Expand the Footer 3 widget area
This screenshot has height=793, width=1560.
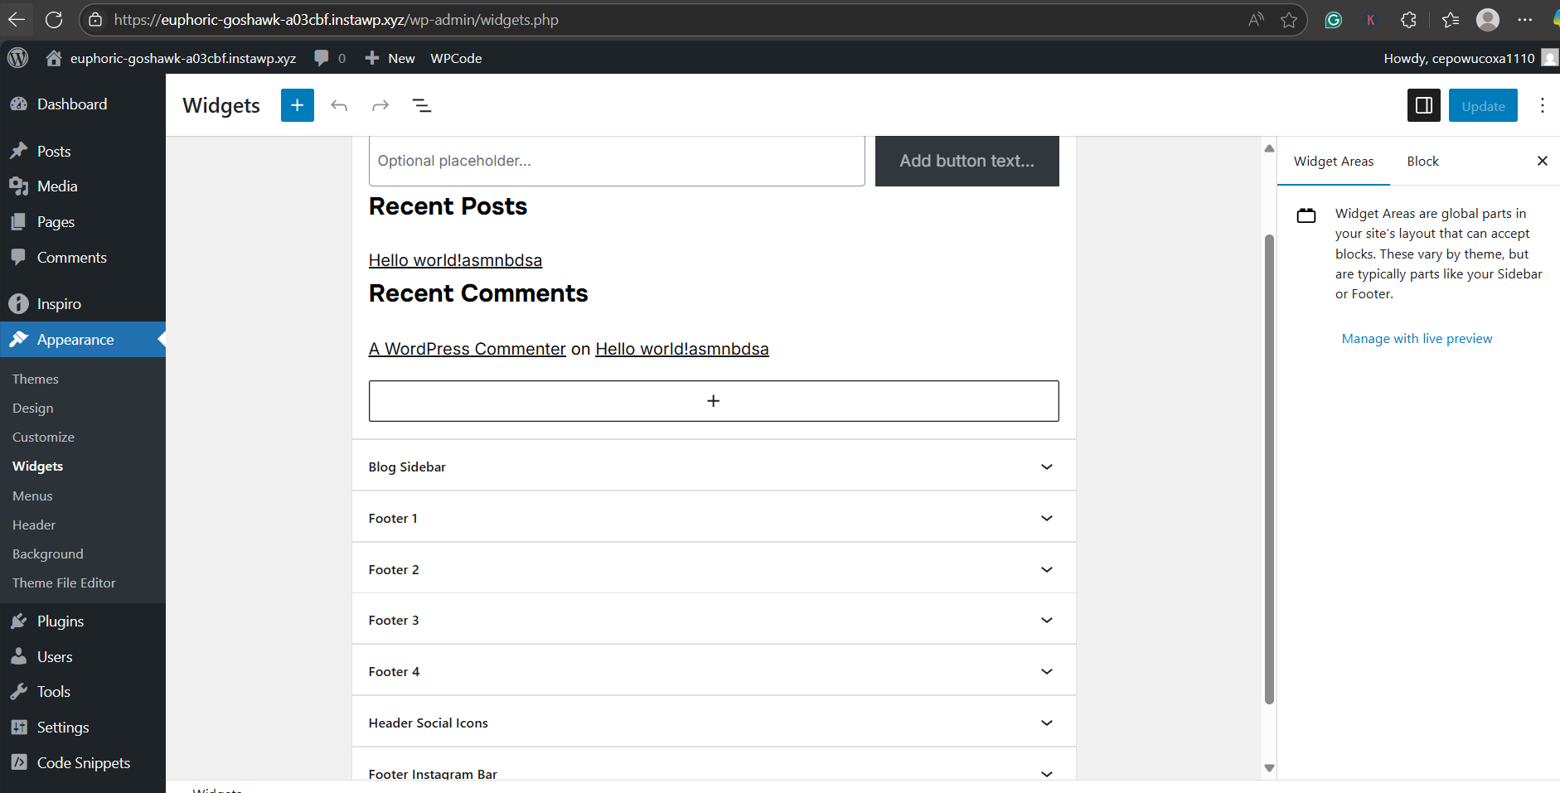pos(714,620)
